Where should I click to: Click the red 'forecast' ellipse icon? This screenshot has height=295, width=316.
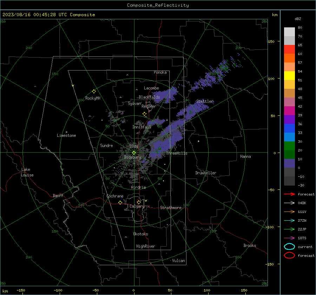[289, 255]
